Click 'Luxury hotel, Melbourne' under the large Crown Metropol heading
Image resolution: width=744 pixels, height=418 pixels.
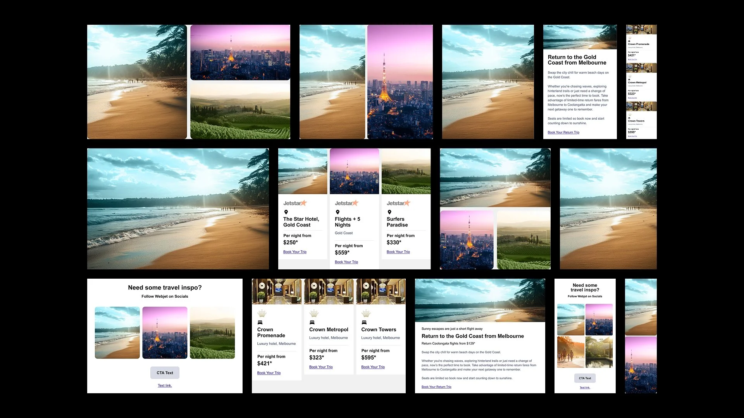click(x=329, y=338)
